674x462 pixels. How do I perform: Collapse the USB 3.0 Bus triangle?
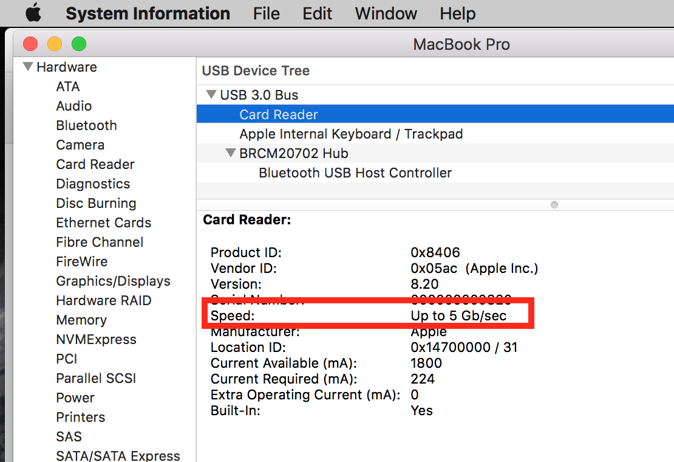(211, 94)
